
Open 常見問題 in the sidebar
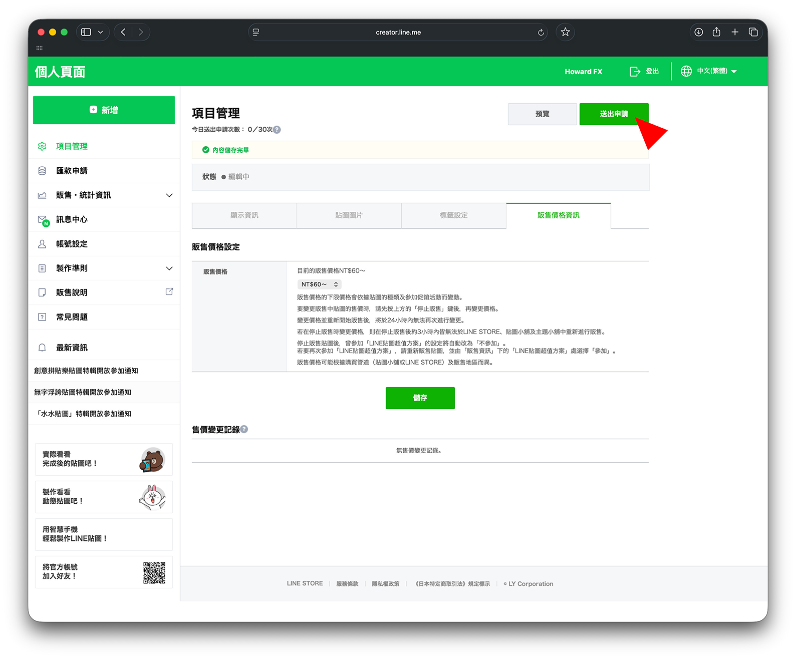(x=72, y=317)
